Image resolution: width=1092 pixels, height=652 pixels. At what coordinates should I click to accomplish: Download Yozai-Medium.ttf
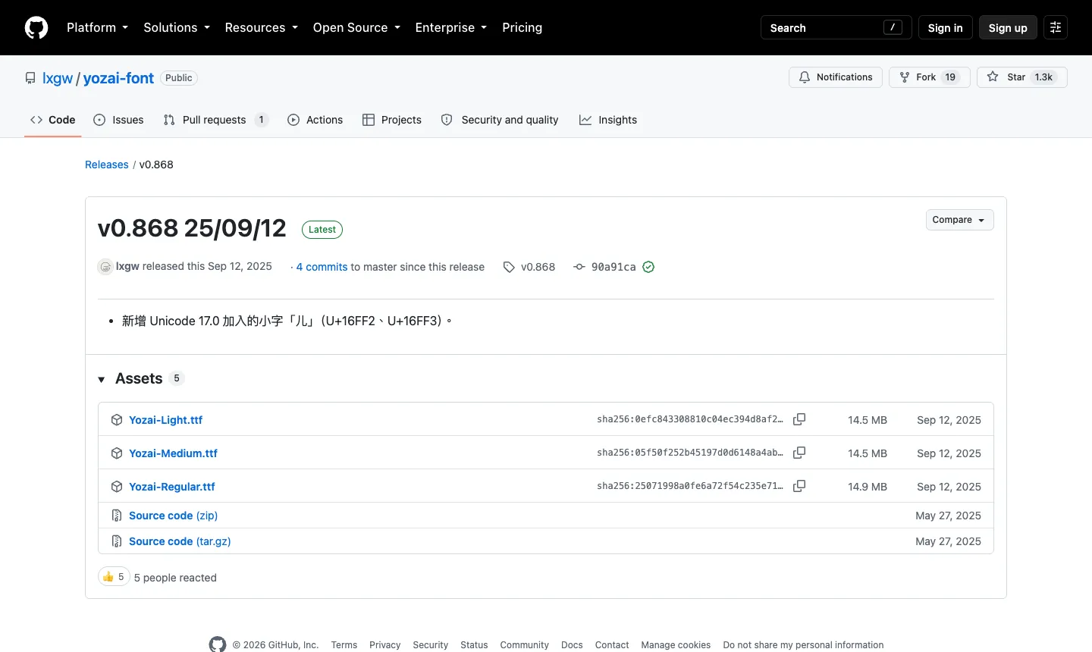pyautogui.click(x=173, y=453)
